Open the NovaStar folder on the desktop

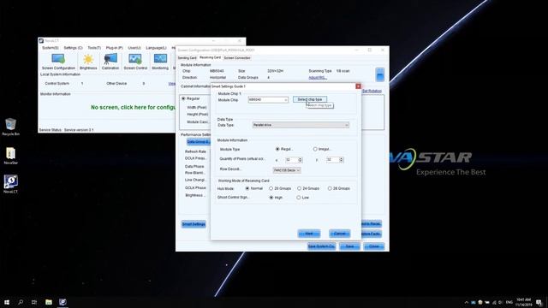[10, 156]
